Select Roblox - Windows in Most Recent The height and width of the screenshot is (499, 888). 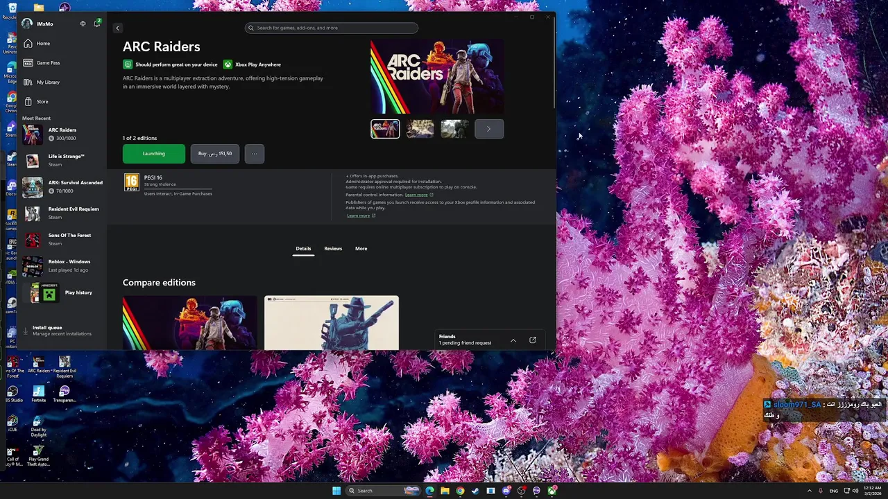click(62, 265)
